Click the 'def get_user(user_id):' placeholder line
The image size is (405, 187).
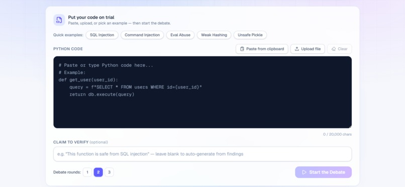pyautogui.click(x=88, y=80)
